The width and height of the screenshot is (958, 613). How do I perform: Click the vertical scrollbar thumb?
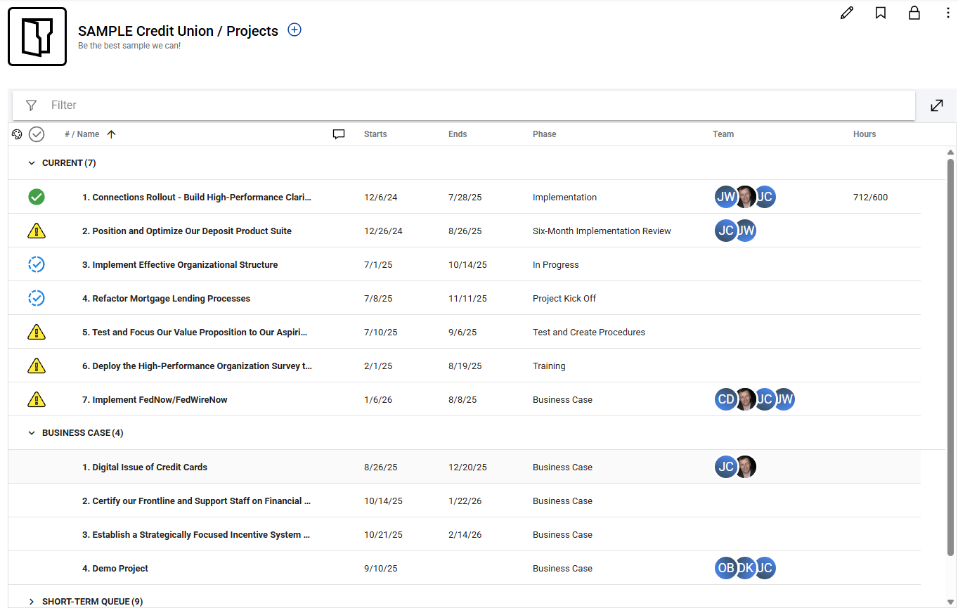coord(951,357)
